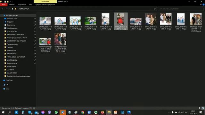Open WhatsApp from the taskbar
This screenshot has height=115, width=205.
56,112
